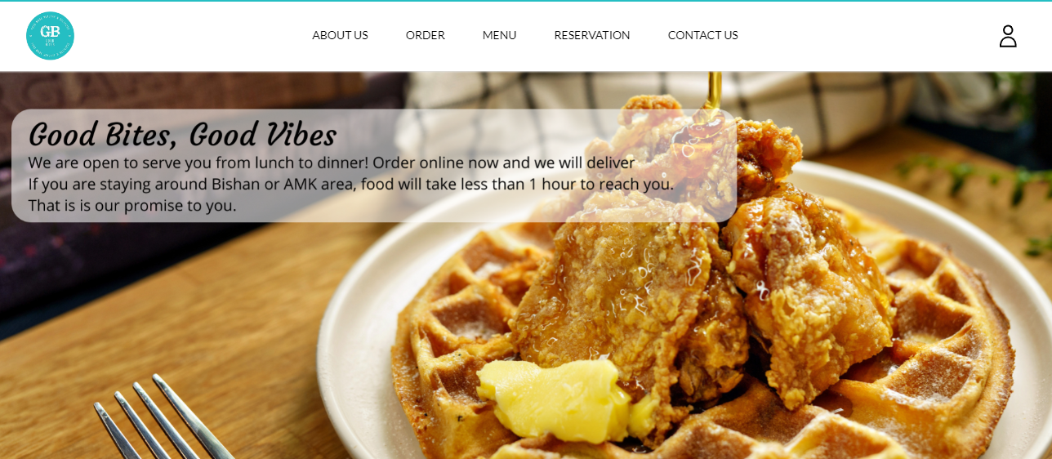
Task: Select MENU in the navigation bar
Action: pyautogui.click(x=500, y=35)
